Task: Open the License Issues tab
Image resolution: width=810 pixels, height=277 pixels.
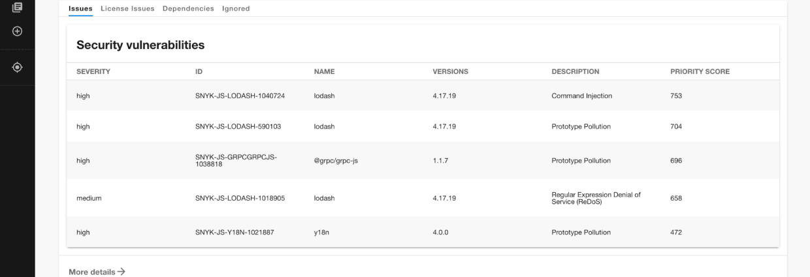Action: [128, 8]
